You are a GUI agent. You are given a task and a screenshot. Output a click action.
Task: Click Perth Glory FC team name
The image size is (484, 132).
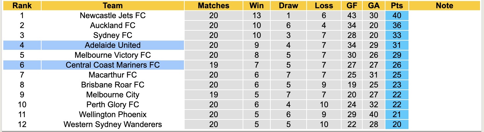click(x=112, y=105)
